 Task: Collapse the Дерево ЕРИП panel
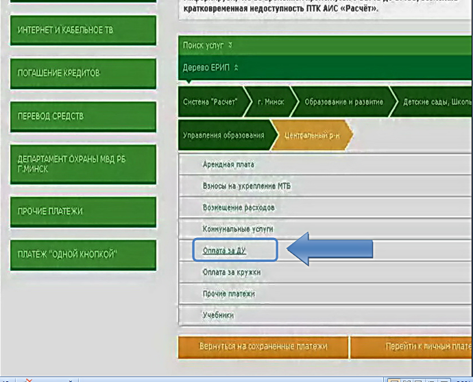(210, 67)
